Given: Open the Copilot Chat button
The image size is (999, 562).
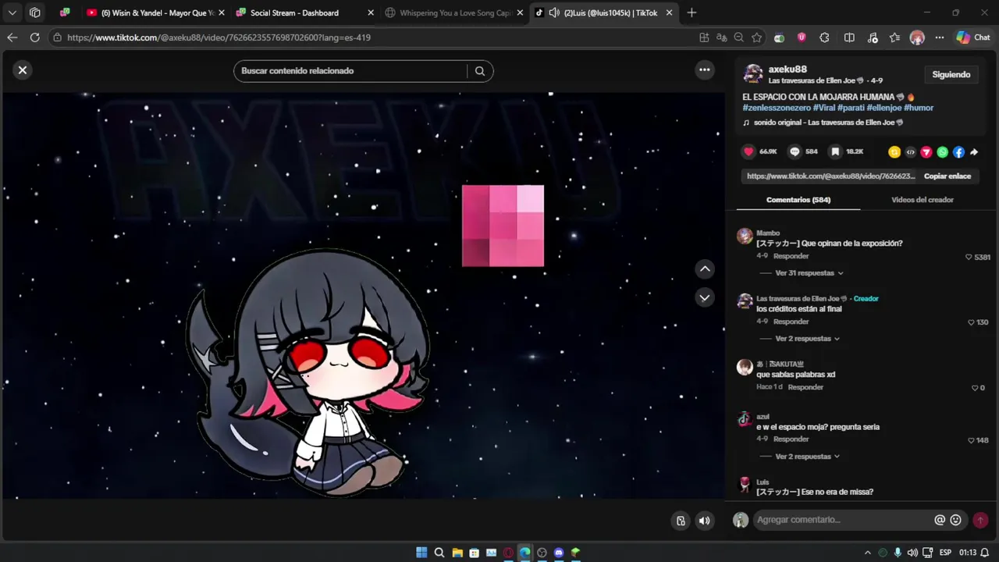Looking at the screenshot, I should [x=973, y=37].
